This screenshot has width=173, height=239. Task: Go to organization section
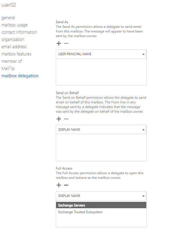point(13,39)
